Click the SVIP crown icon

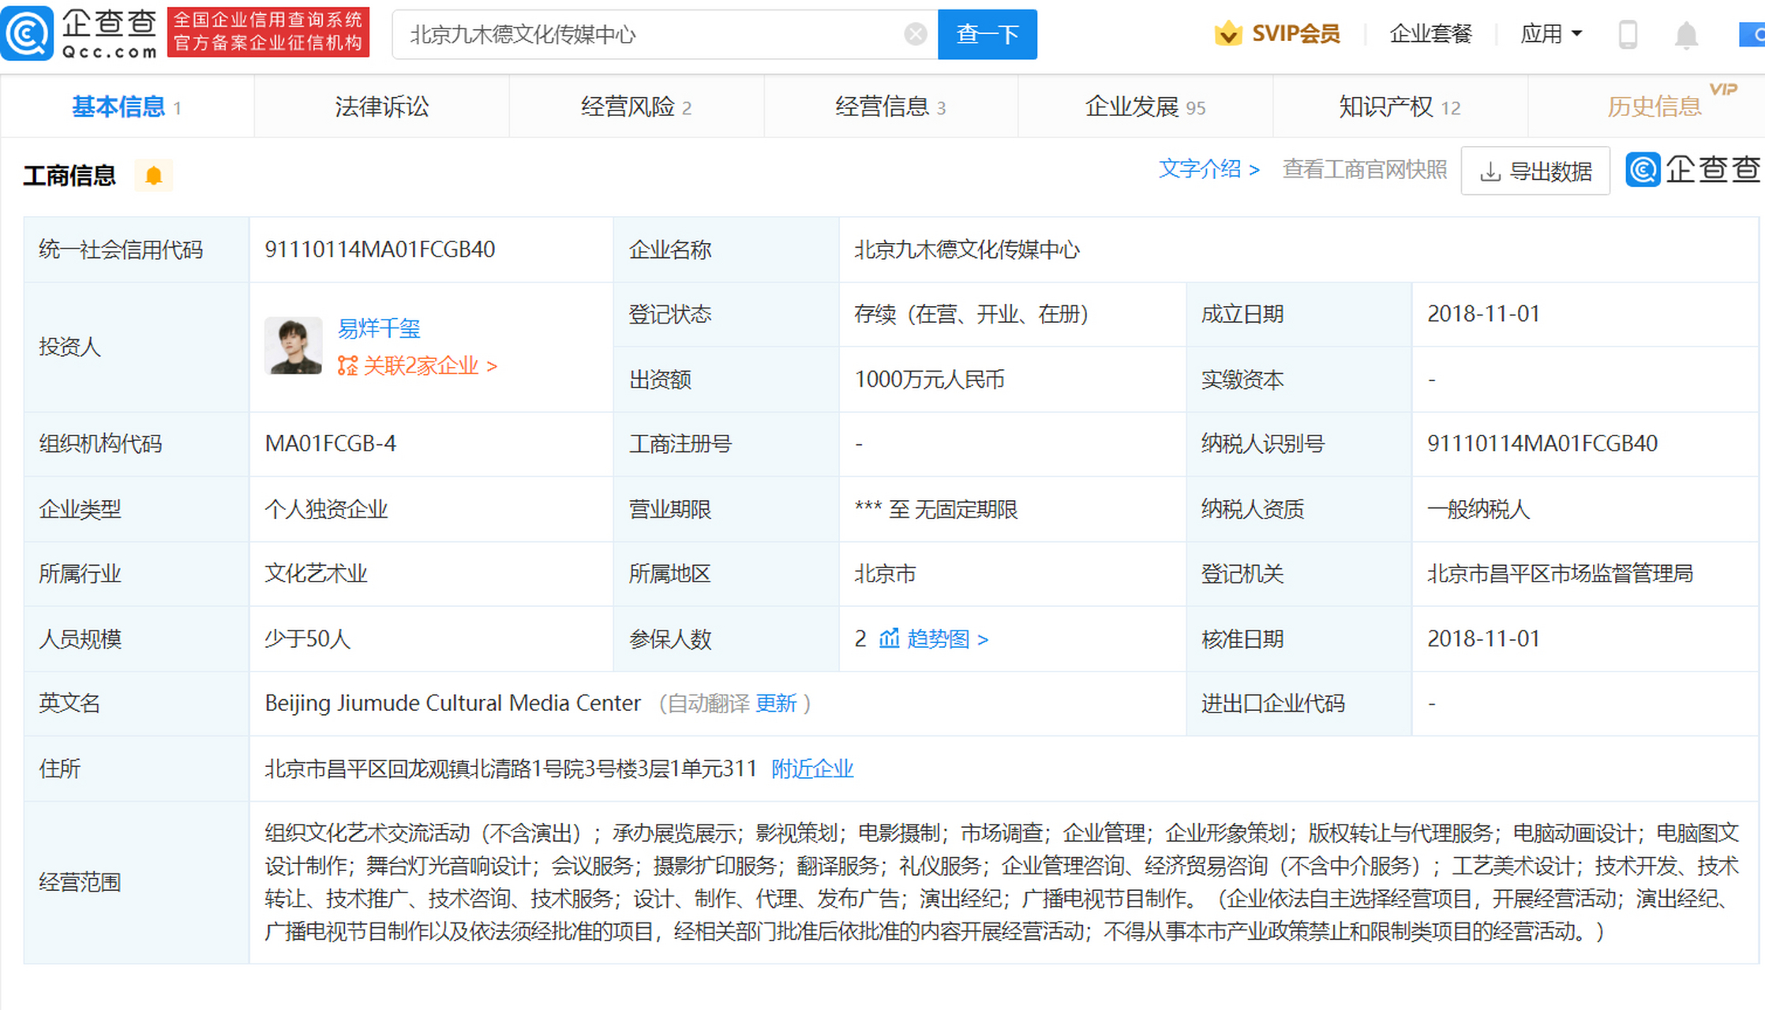(1228, 34)
